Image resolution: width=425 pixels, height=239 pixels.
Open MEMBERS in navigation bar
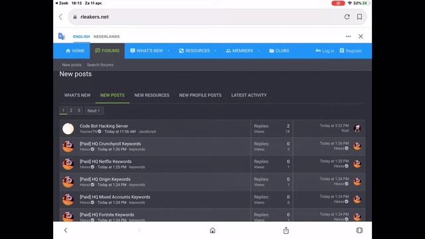(239, 50)
